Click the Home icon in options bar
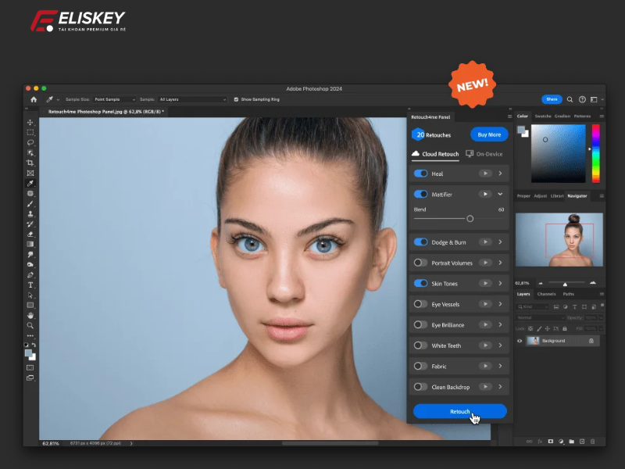The height and width of the screenshot is (469, 625). 33,99
